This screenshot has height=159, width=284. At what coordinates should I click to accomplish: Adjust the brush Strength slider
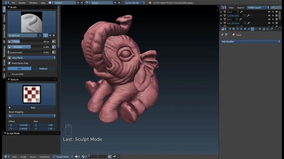click(32, 47)
